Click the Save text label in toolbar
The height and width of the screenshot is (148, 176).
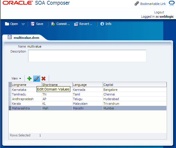click(x=39, y=24)
